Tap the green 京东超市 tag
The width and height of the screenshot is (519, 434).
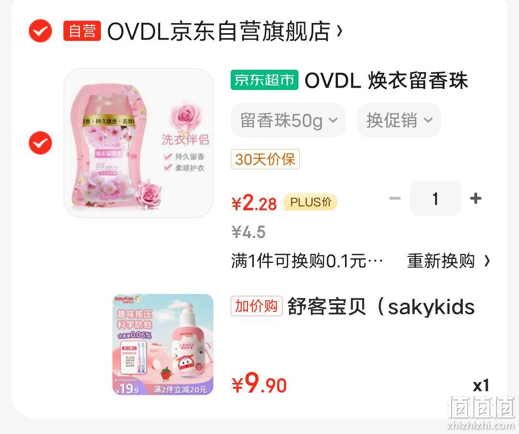pos(264,80)
